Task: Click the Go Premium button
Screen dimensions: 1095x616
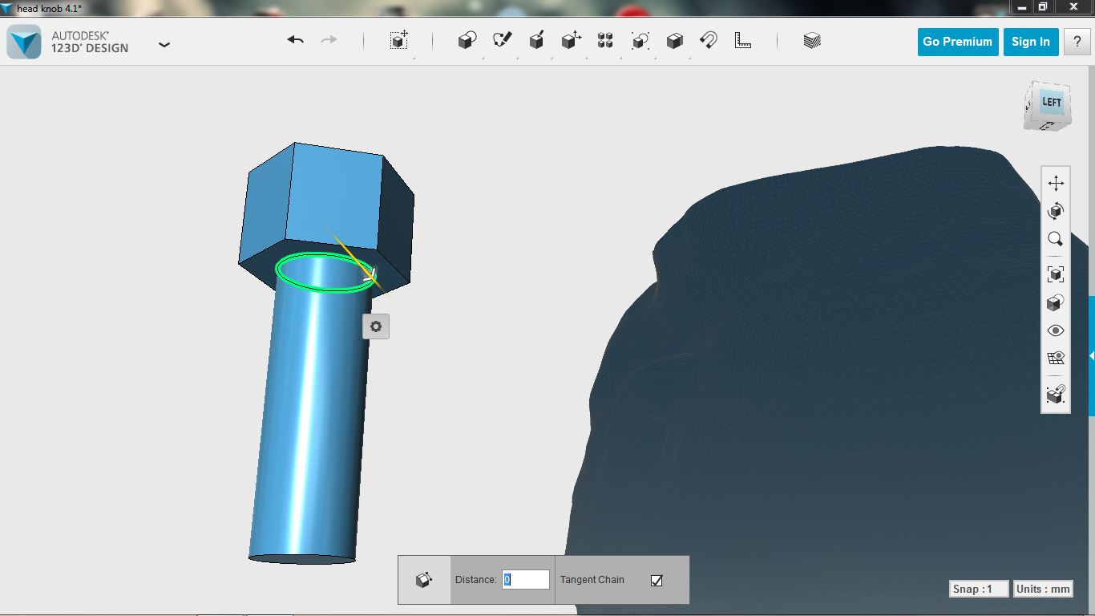Action: click(958, 42)
